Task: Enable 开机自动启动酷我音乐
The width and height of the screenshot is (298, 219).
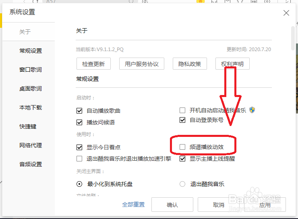Action: 182,110
